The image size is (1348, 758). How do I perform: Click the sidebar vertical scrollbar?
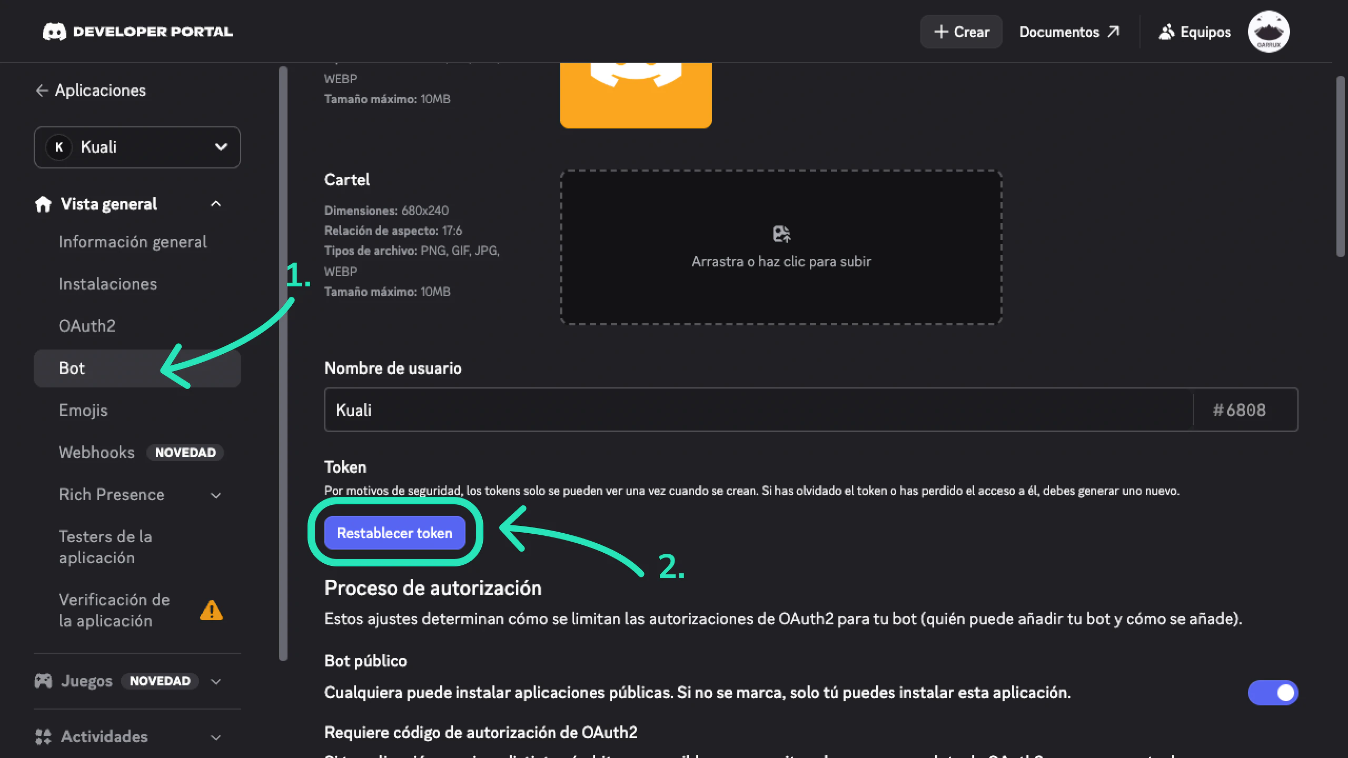click(283, 363)
